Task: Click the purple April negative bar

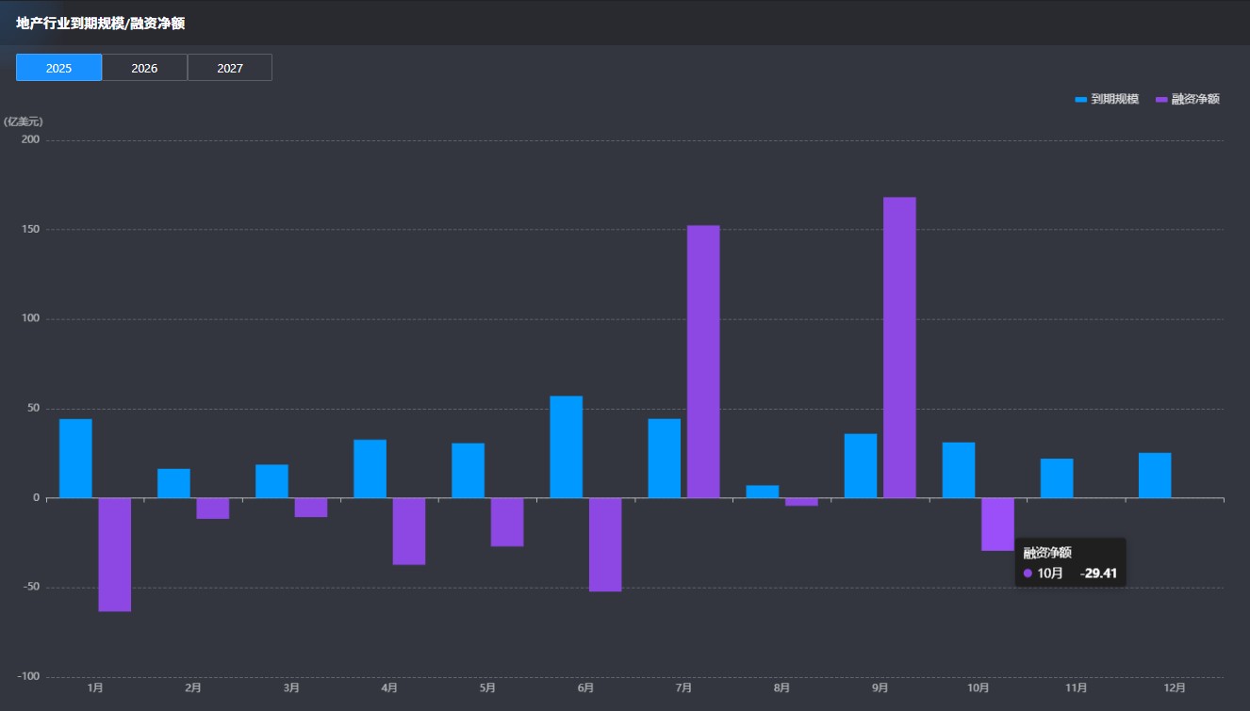Action: 409,530
